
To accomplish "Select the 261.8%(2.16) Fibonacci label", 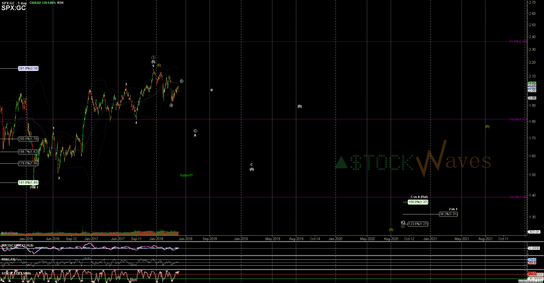I will click(x=28, y=68).
